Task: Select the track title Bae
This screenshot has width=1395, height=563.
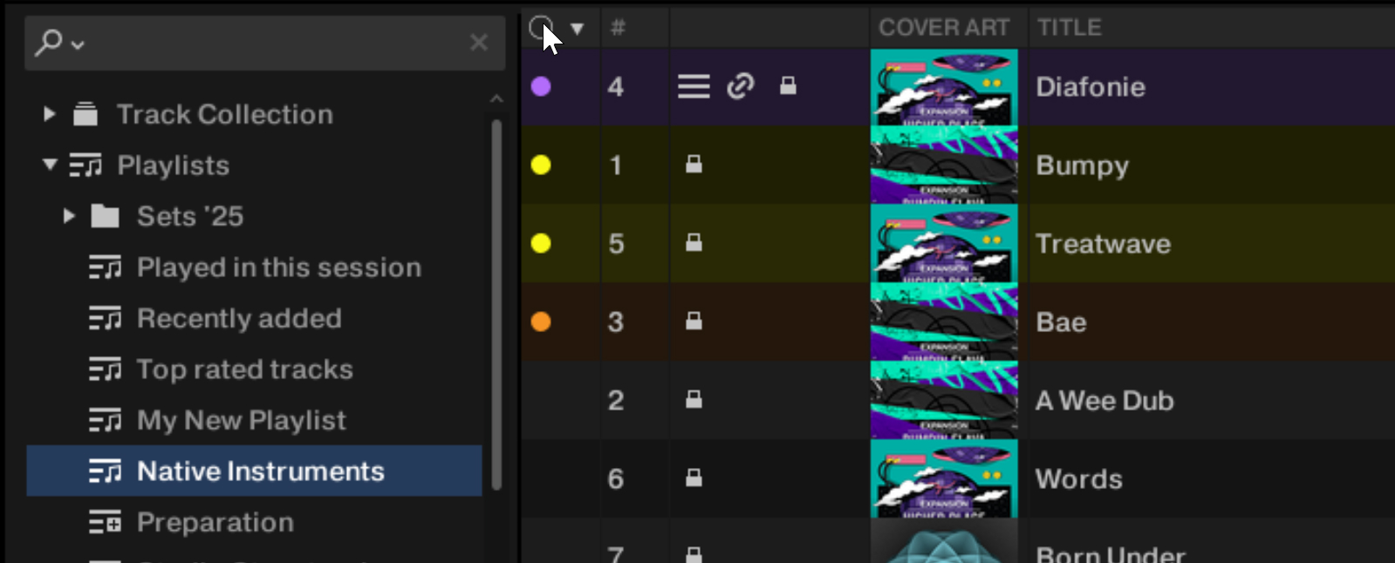Action: [x=1061, y=322]
